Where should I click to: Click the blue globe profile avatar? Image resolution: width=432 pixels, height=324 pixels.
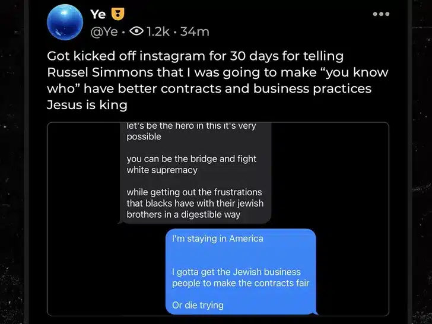(x=65, y=23)
